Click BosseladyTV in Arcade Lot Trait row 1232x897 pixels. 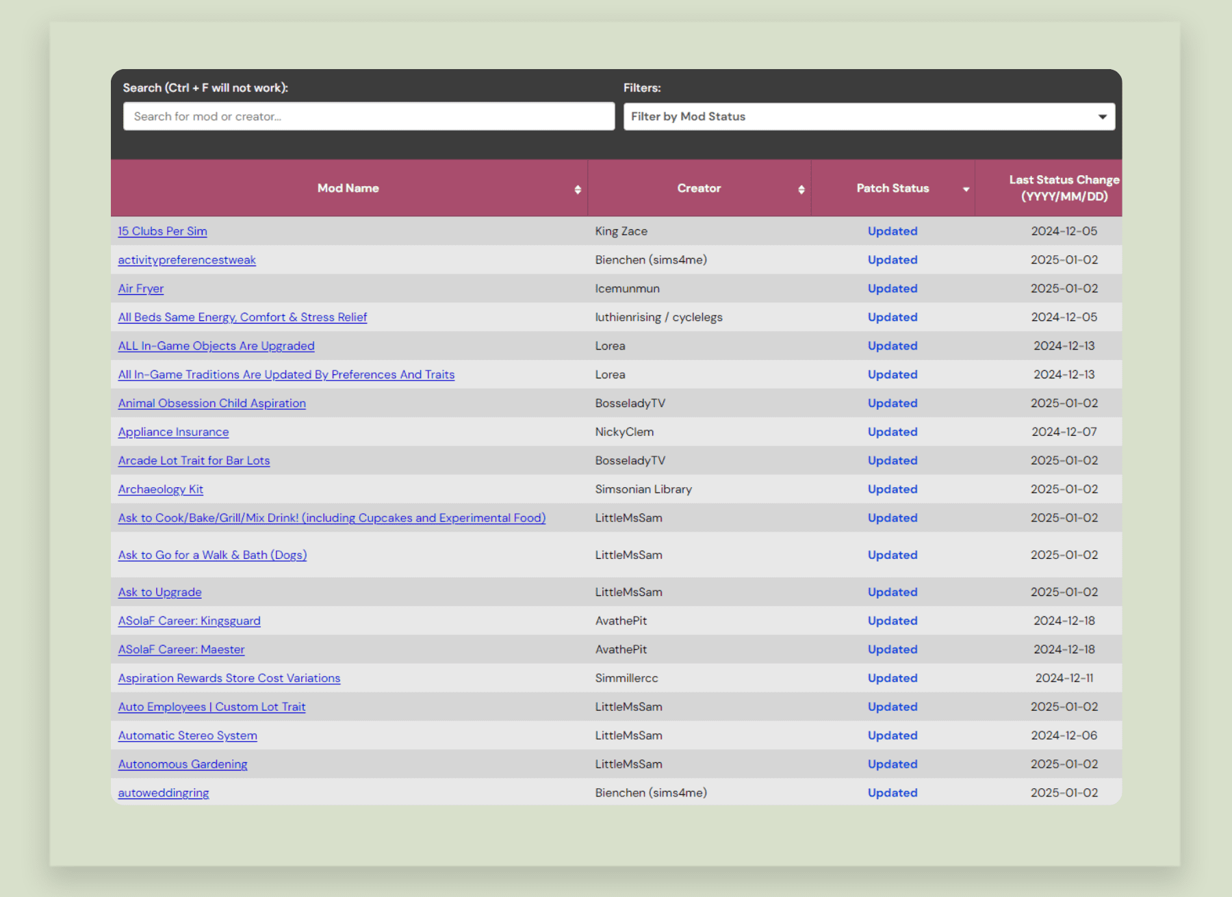(x=630, y=461)
